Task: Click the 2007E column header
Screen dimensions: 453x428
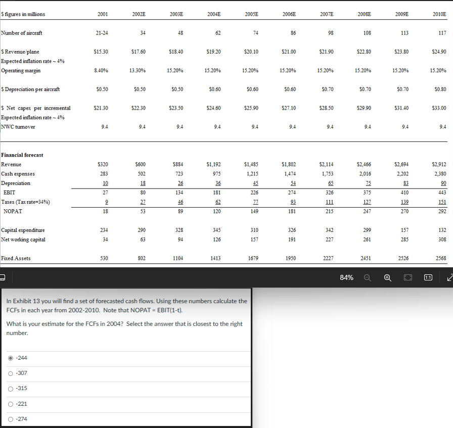Action: click(327, 14)
